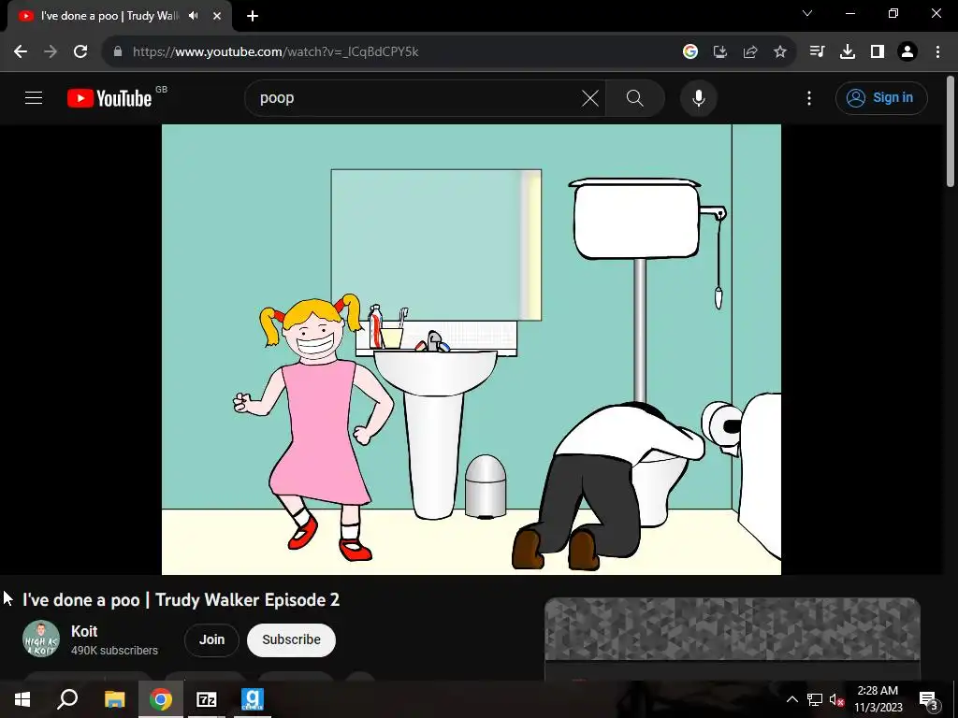The image size is (958, 718).
Task: Click the Google icon in address bar
Action: 690,52
